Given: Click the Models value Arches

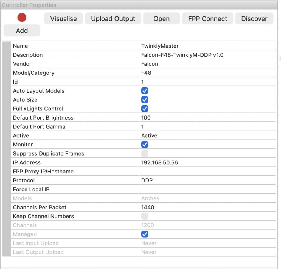Looking at the screenshot, I should [150, 198].
